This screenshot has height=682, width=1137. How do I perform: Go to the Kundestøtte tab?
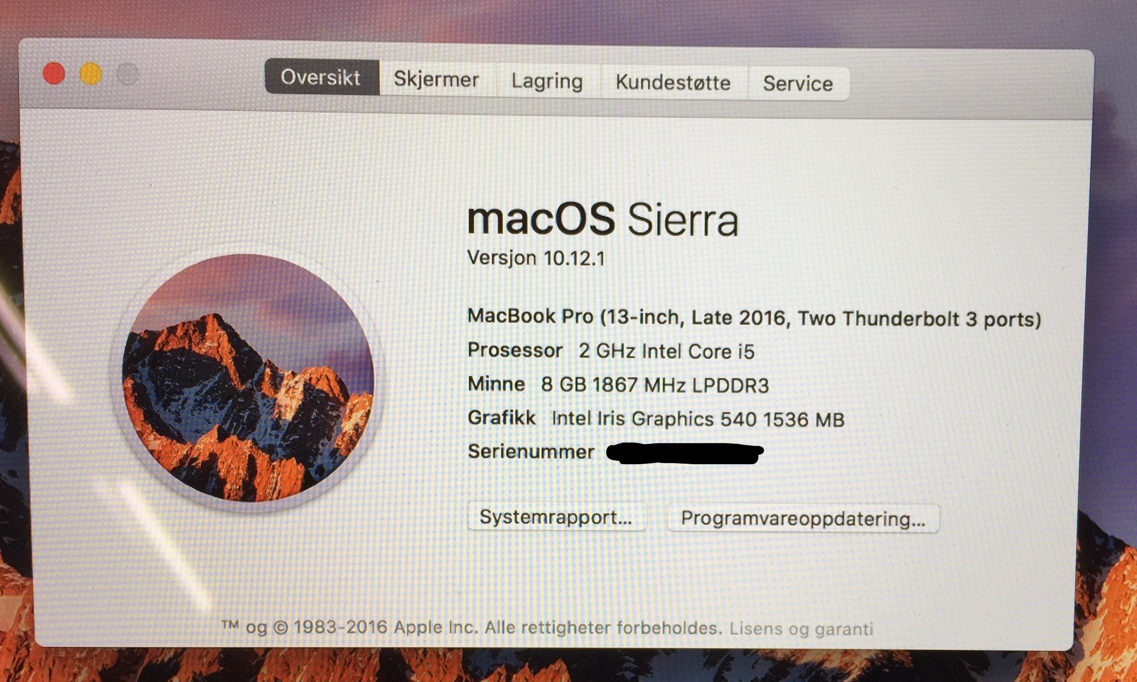pyautogui.click(x=674, y=83)
